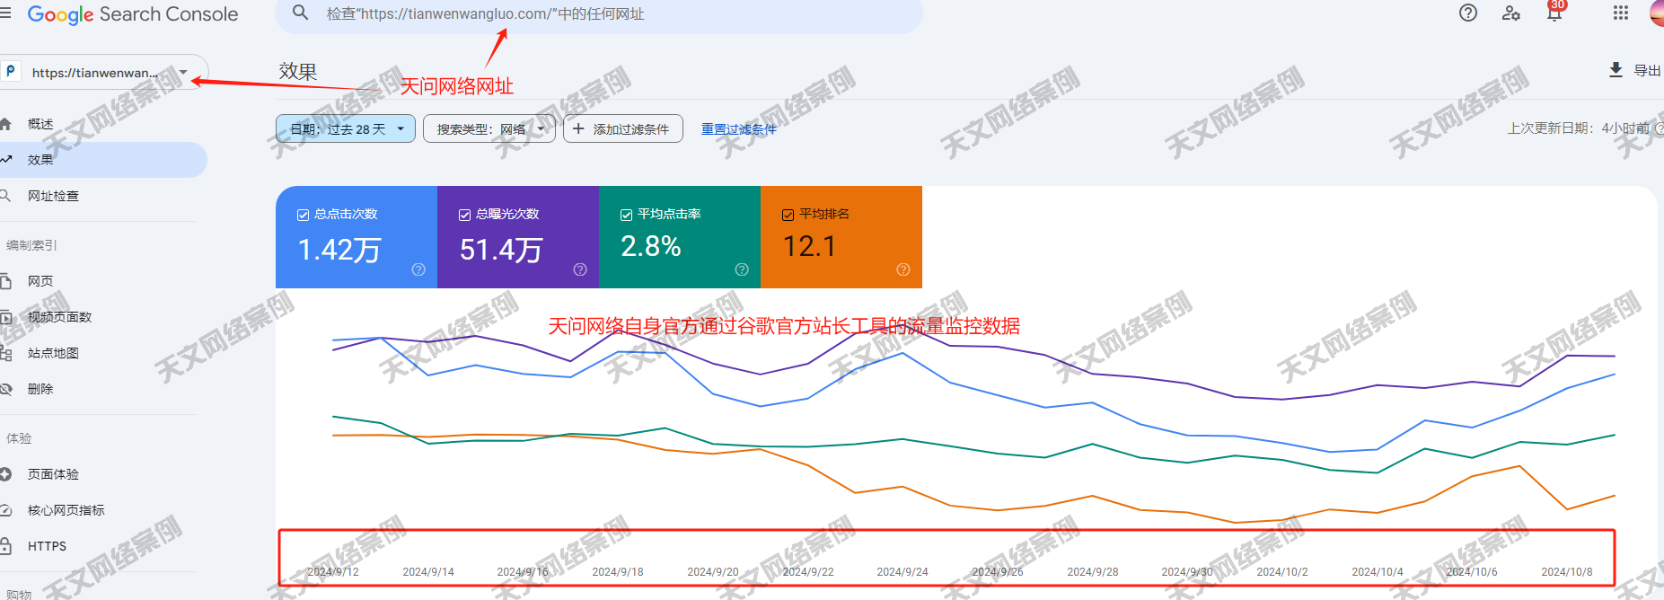Select the orange 平均排名 metric card

pyautogui.click(x=841, y=237)
